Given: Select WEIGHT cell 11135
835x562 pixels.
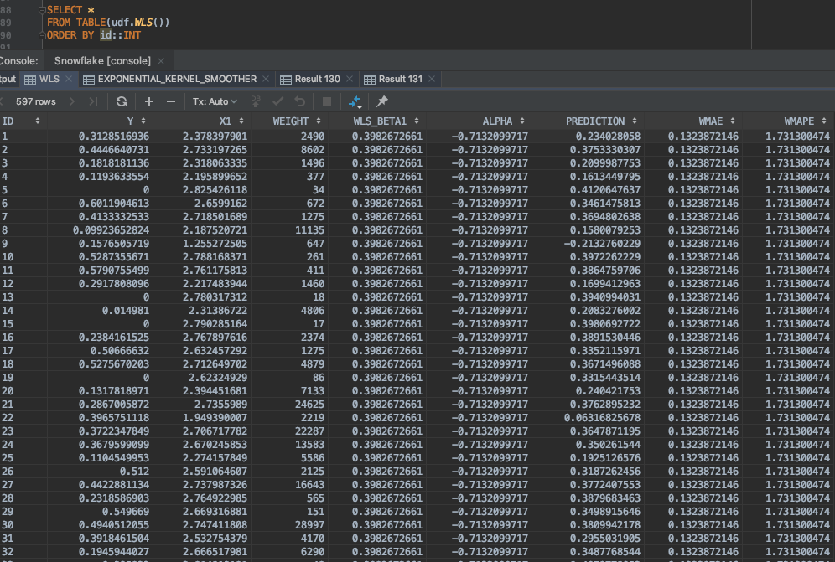Looking at the screenshot, I should click(309, 229).
